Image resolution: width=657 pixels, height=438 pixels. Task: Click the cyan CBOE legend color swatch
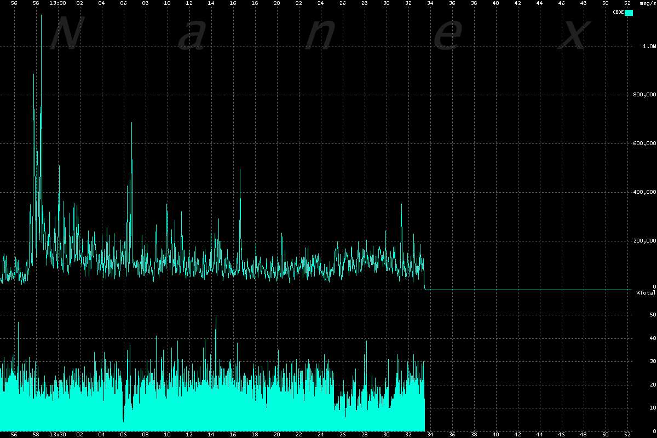[629, 12]
